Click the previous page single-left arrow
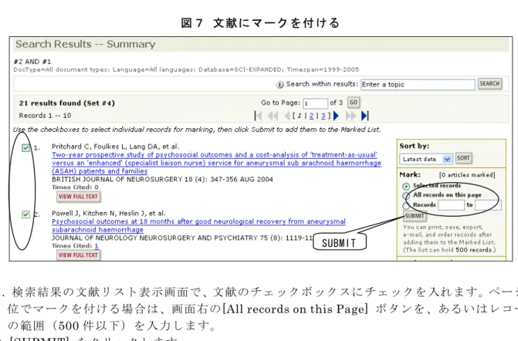The width and height of the screenshot is (518, 341). pyautogui.click(x=287, y=116)
